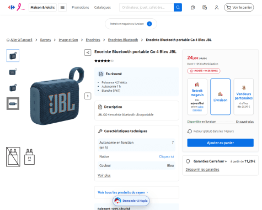
Task: Select the second product thumbnail image
Action: (13, 72)
